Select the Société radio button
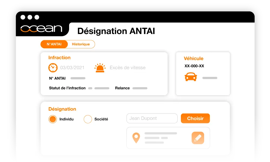This screenshot has height=162, width=270. pyautogui.click(x=88, y=119)
